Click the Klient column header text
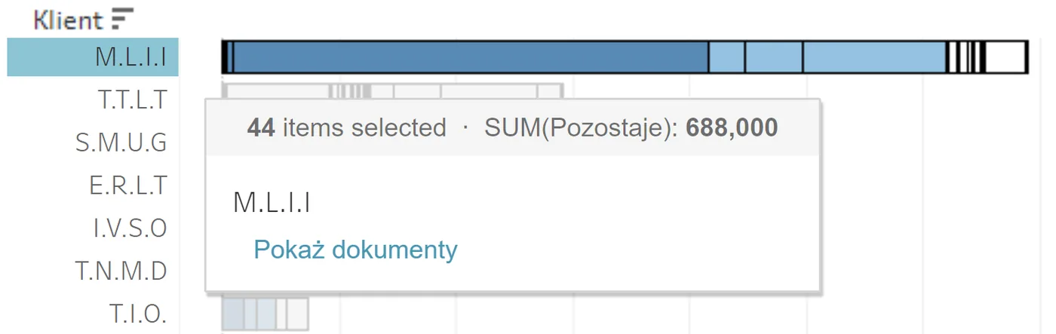Screen dimensions: 1056x334 pyautogui.click(x=68, y=20)
